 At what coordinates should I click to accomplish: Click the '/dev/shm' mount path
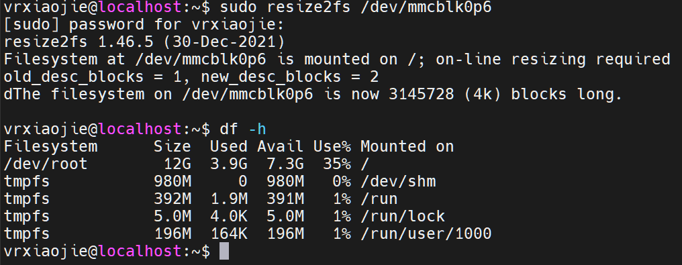pyautogui.click(x=398, y=181)
